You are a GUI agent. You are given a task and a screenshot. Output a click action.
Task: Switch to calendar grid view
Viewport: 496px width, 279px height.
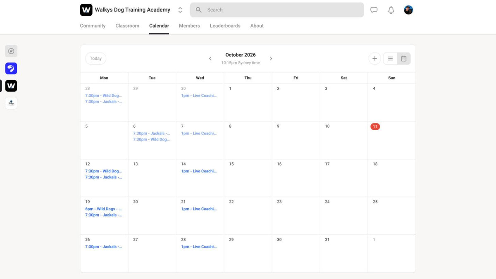[404, 59]
